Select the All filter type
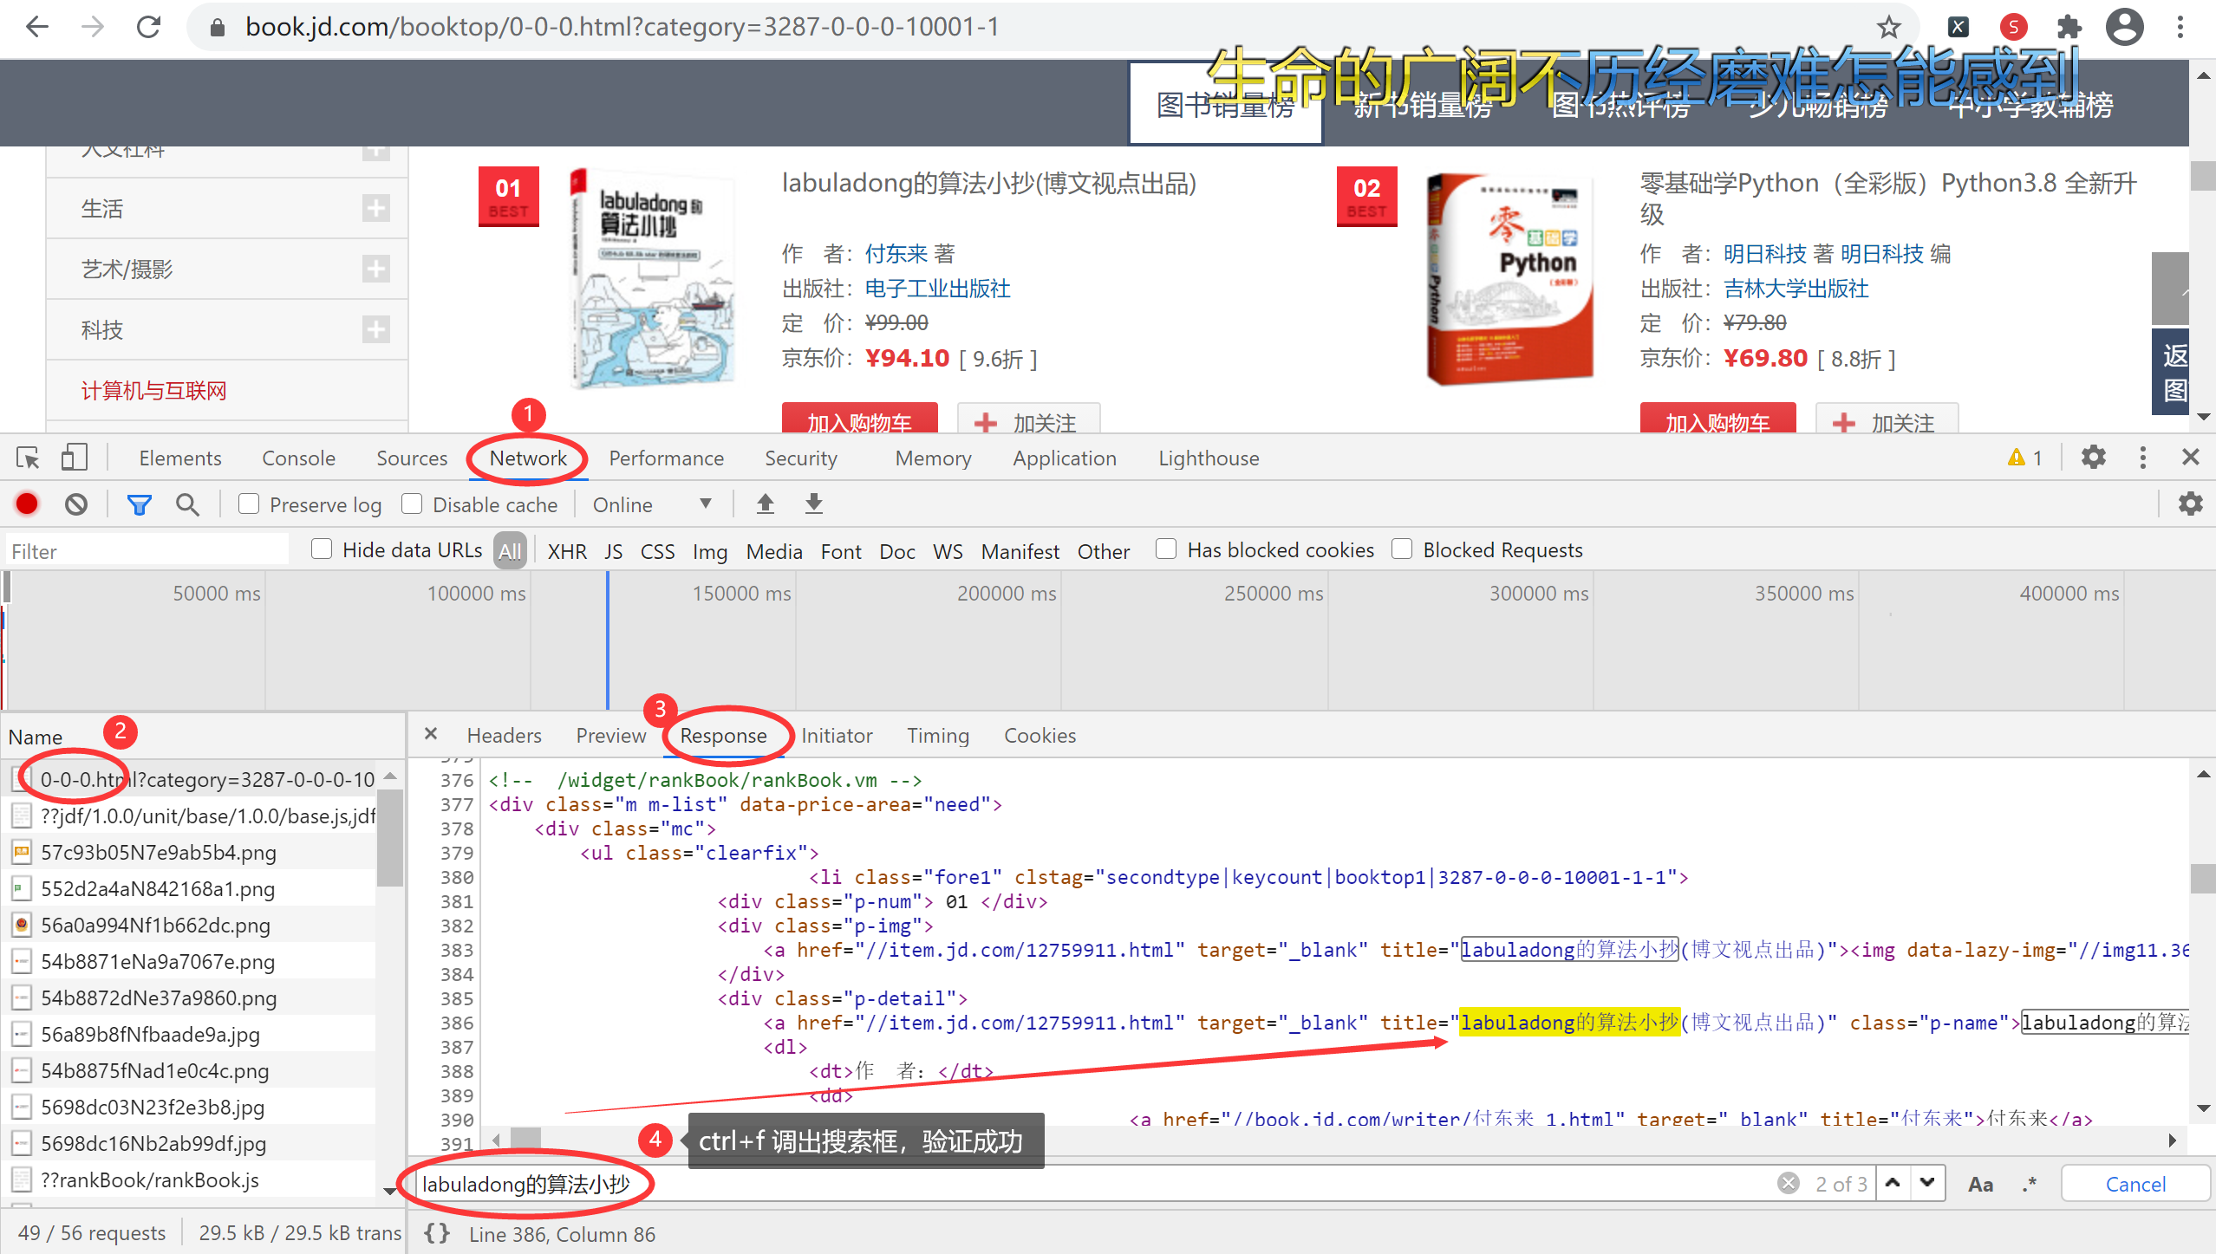Image resolution: width=2216 pixels, height=1254 pixels. [510, 550]
